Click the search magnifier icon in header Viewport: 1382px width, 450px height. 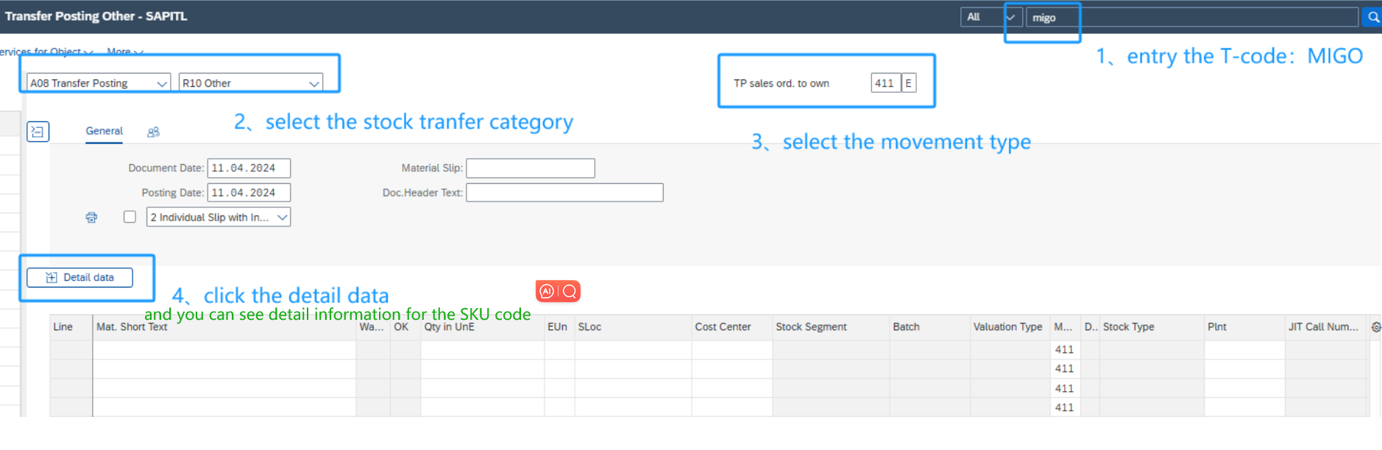[1372, 17]
